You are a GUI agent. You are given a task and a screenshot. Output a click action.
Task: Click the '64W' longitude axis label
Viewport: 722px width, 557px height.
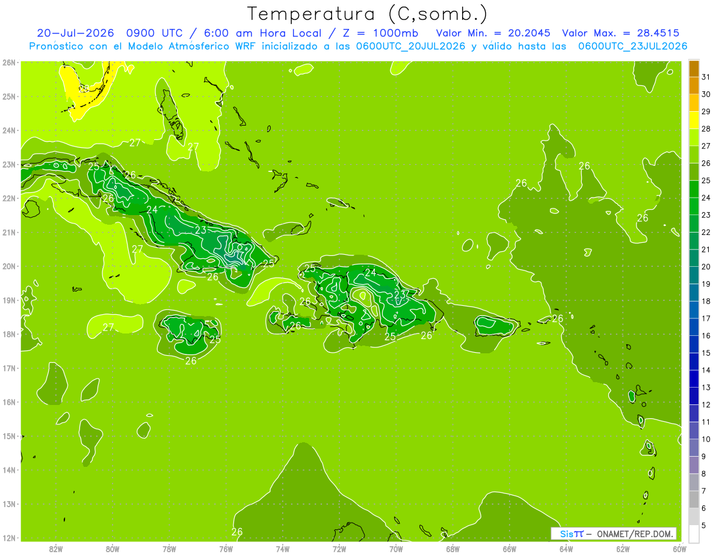[566, 549]
